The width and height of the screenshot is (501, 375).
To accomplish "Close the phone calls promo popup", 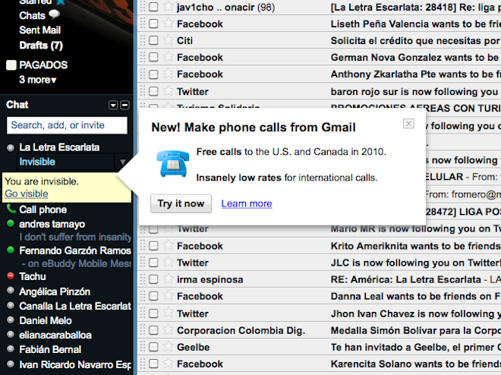I will (408, 124).
